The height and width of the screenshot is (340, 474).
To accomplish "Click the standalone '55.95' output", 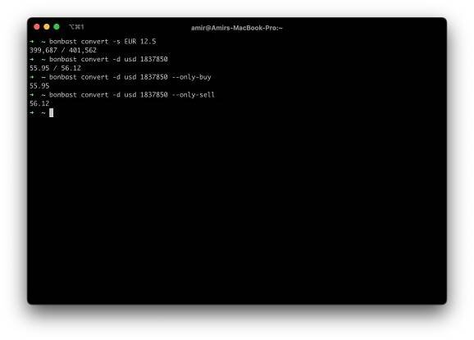I will click(x=39, y=86).
